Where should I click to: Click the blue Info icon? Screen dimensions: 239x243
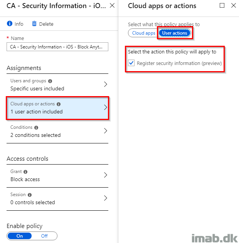tap(10, 24)
